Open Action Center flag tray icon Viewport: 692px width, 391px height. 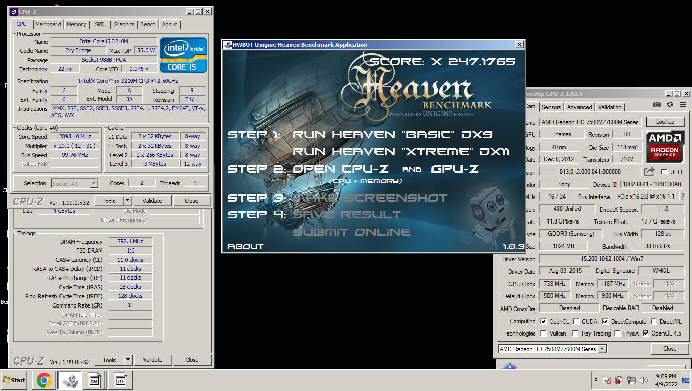point(607,380)
